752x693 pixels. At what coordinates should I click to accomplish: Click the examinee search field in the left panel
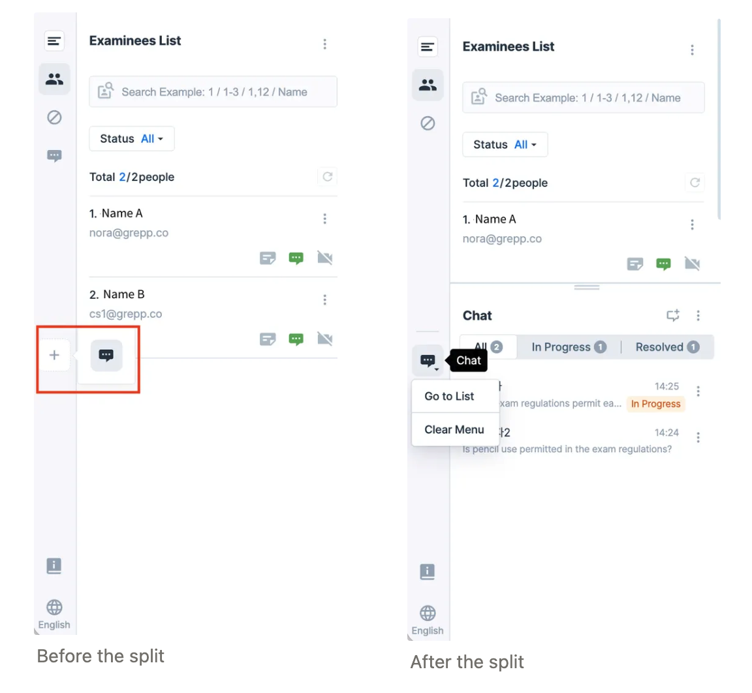point(213,91)
